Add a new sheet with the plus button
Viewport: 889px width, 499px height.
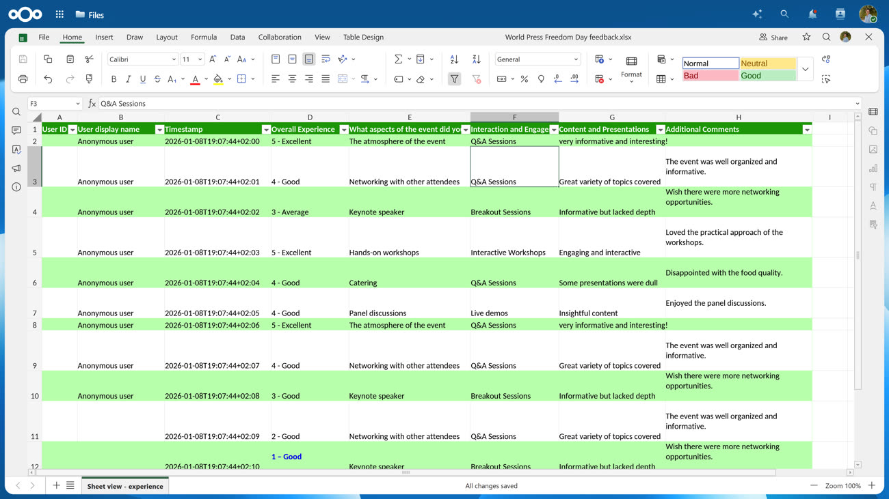click(56, 485)
